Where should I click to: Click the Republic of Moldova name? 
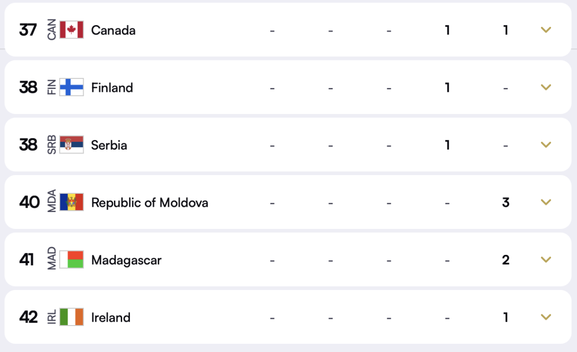[x=150, y=203]
